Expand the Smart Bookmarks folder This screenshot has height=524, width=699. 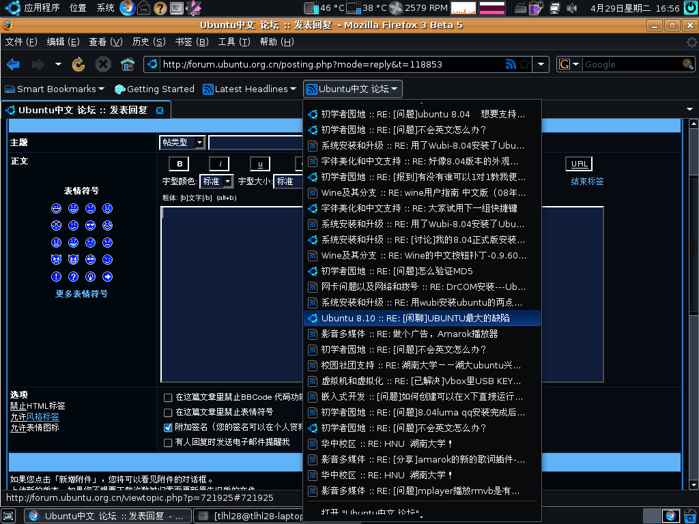pyautogui.click(x=55, y=89)
